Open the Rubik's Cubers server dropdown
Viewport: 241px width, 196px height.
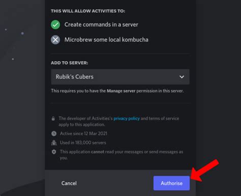pos(120,77)
